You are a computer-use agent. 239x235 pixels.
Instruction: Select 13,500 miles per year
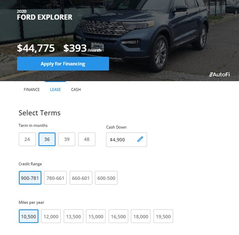point(74,216)
